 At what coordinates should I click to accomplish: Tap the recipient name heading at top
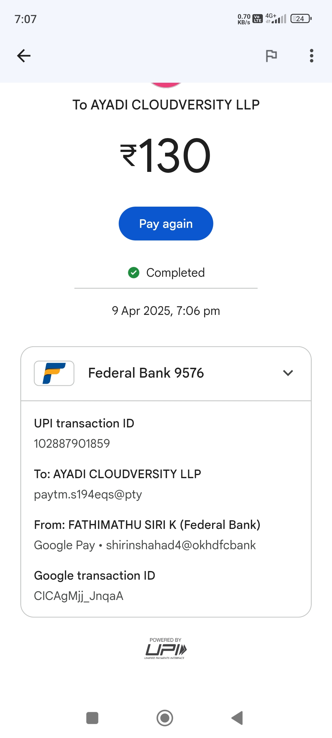[166, 105]
